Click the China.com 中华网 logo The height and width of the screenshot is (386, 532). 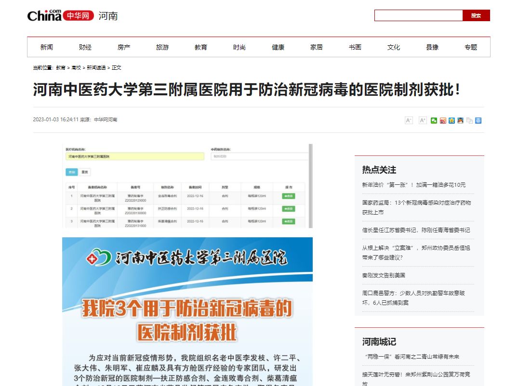tap(61, 16)
